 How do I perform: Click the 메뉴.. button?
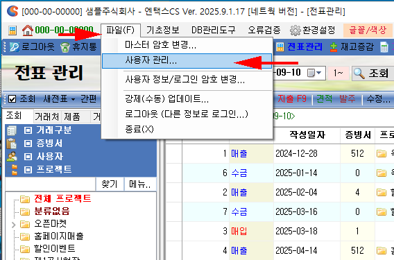coord(139,184)
